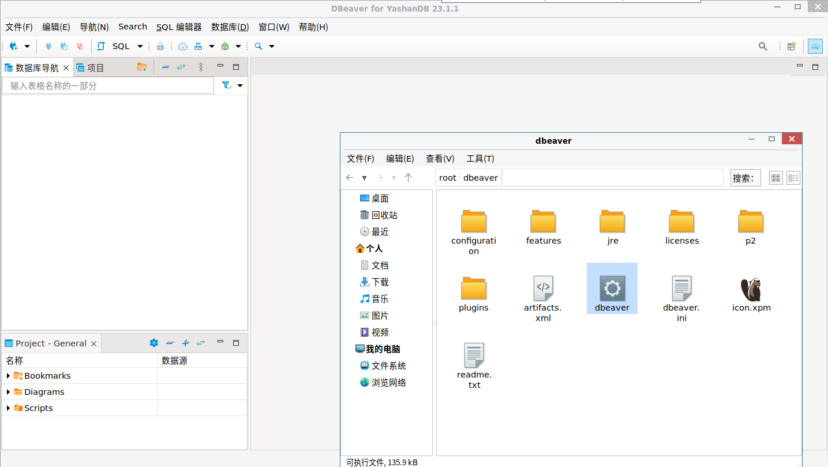Click collapse all icon in database navigator
Image resolution: width=828 pixels, height=467 pixels.
tap(166, 67)
